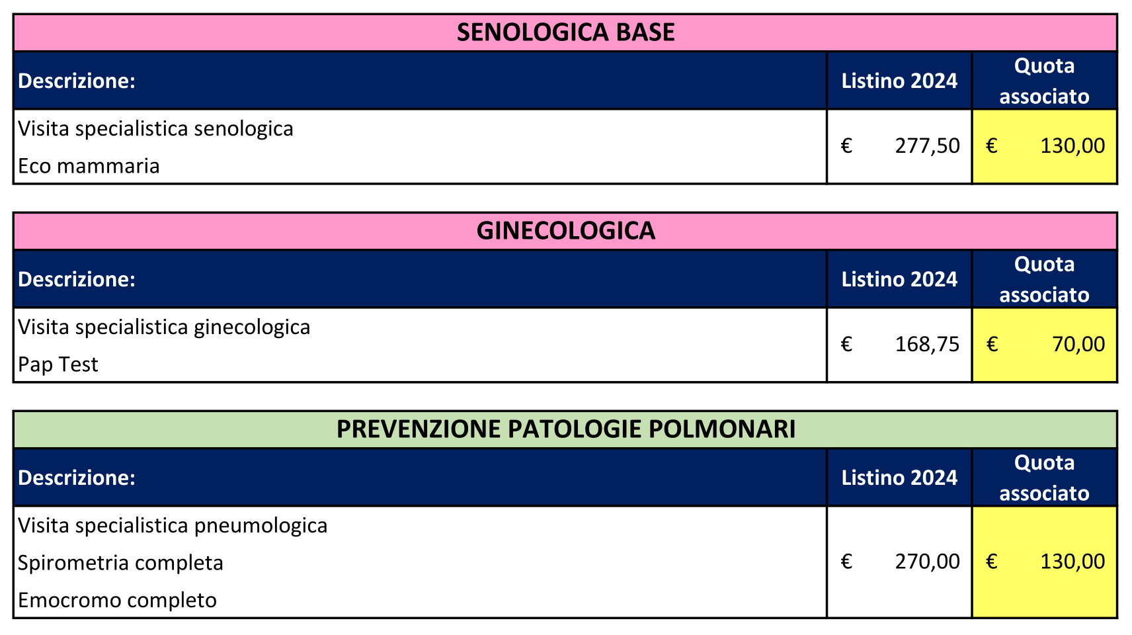This screenshot has width=1132, height=635.
Task: Click Visita specialistica ginecologica text
Action: tap(164, 327)
